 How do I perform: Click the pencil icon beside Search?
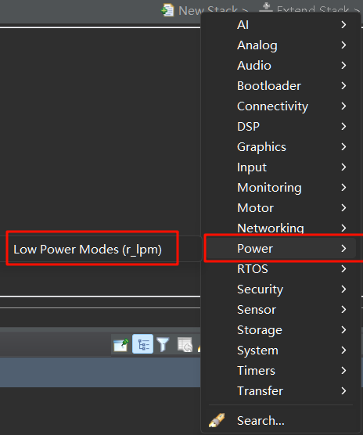pyautogui.click(x=217, y=420)
